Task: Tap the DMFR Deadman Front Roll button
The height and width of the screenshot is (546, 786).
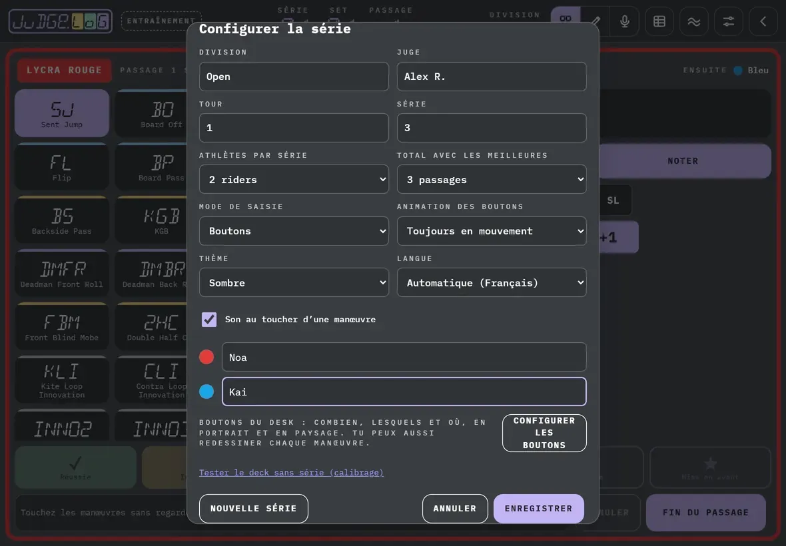Action: click(x=62, y=274)
